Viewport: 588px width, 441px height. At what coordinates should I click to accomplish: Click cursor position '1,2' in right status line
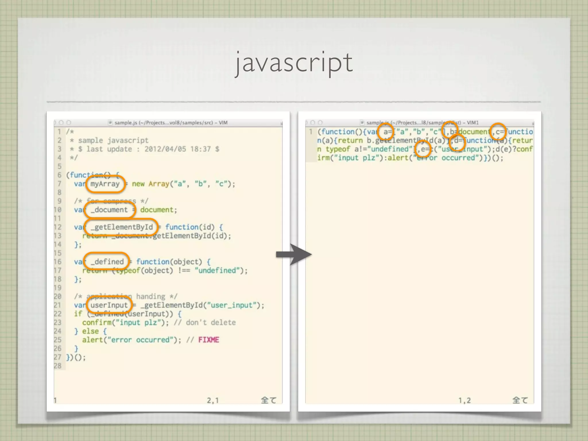click(x=465, y=400)
